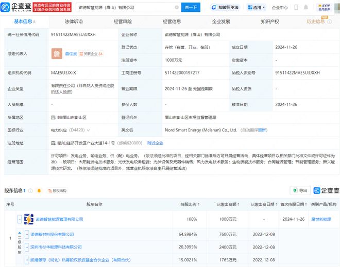The width and height of the screenshot is (340, 267).
Task: Select Nord Smart Energy (Meishan) English name
Action: click(201, 130)
